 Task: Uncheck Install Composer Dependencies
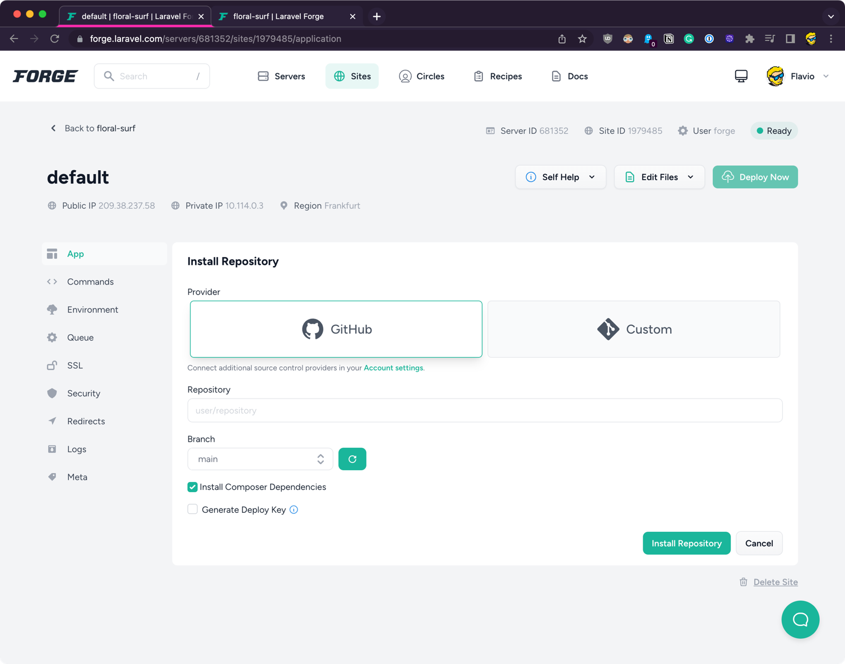[192, 487]
